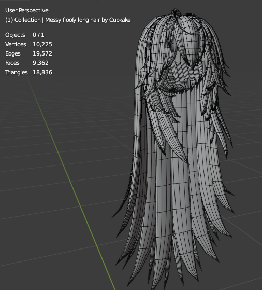Click the triangle count 18,836

coord(42,72)
